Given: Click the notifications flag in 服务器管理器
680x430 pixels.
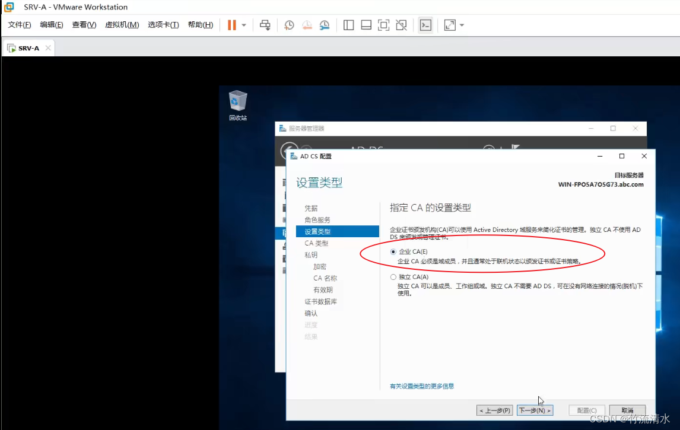Looking at the screenshot, I should coord(515,147).
